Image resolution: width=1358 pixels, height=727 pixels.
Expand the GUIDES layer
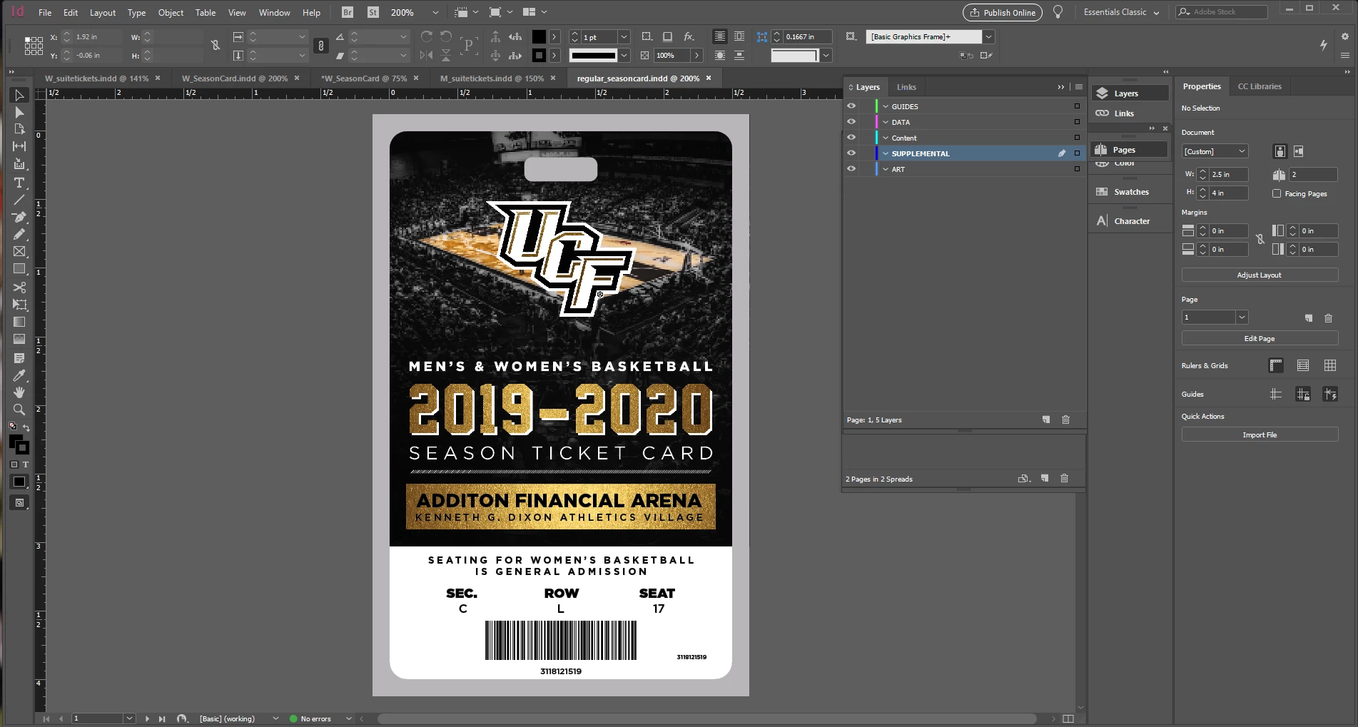[886, 106]
